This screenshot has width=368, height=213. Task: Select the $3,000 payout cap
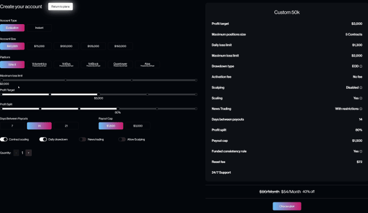138,126
